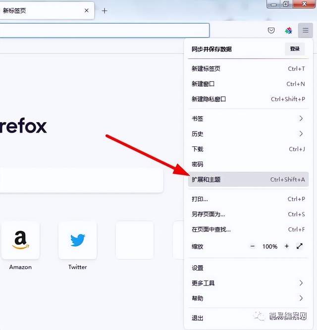The image size is (317, 330).
Task: Click the Pocket save icon
Action: coord(271,31)
